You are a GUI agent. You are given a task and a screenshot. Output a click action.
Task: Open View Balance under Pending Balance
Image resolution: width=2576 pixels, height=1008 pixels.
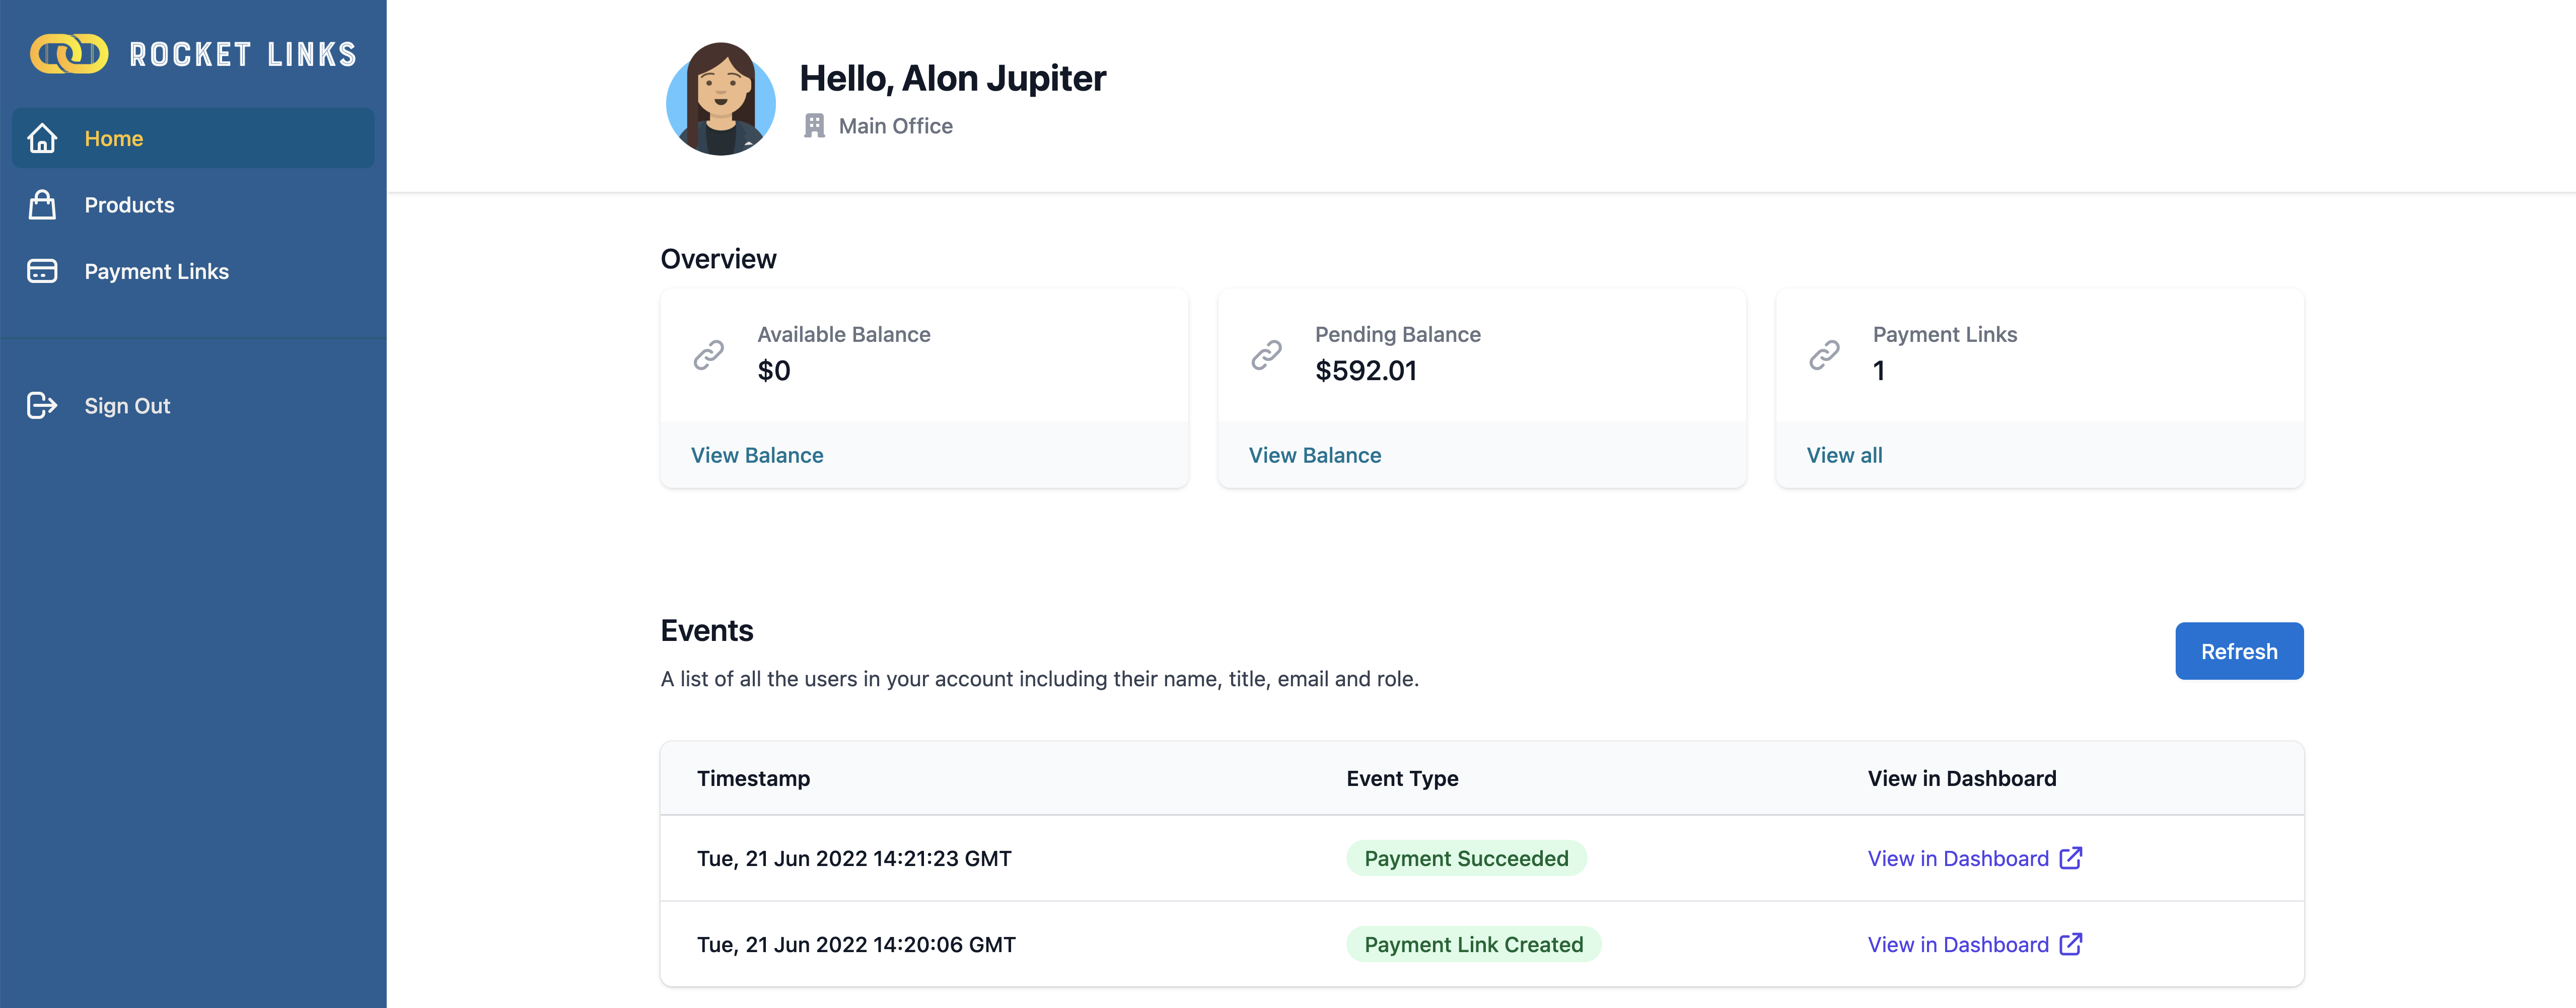coord(1315,455)
